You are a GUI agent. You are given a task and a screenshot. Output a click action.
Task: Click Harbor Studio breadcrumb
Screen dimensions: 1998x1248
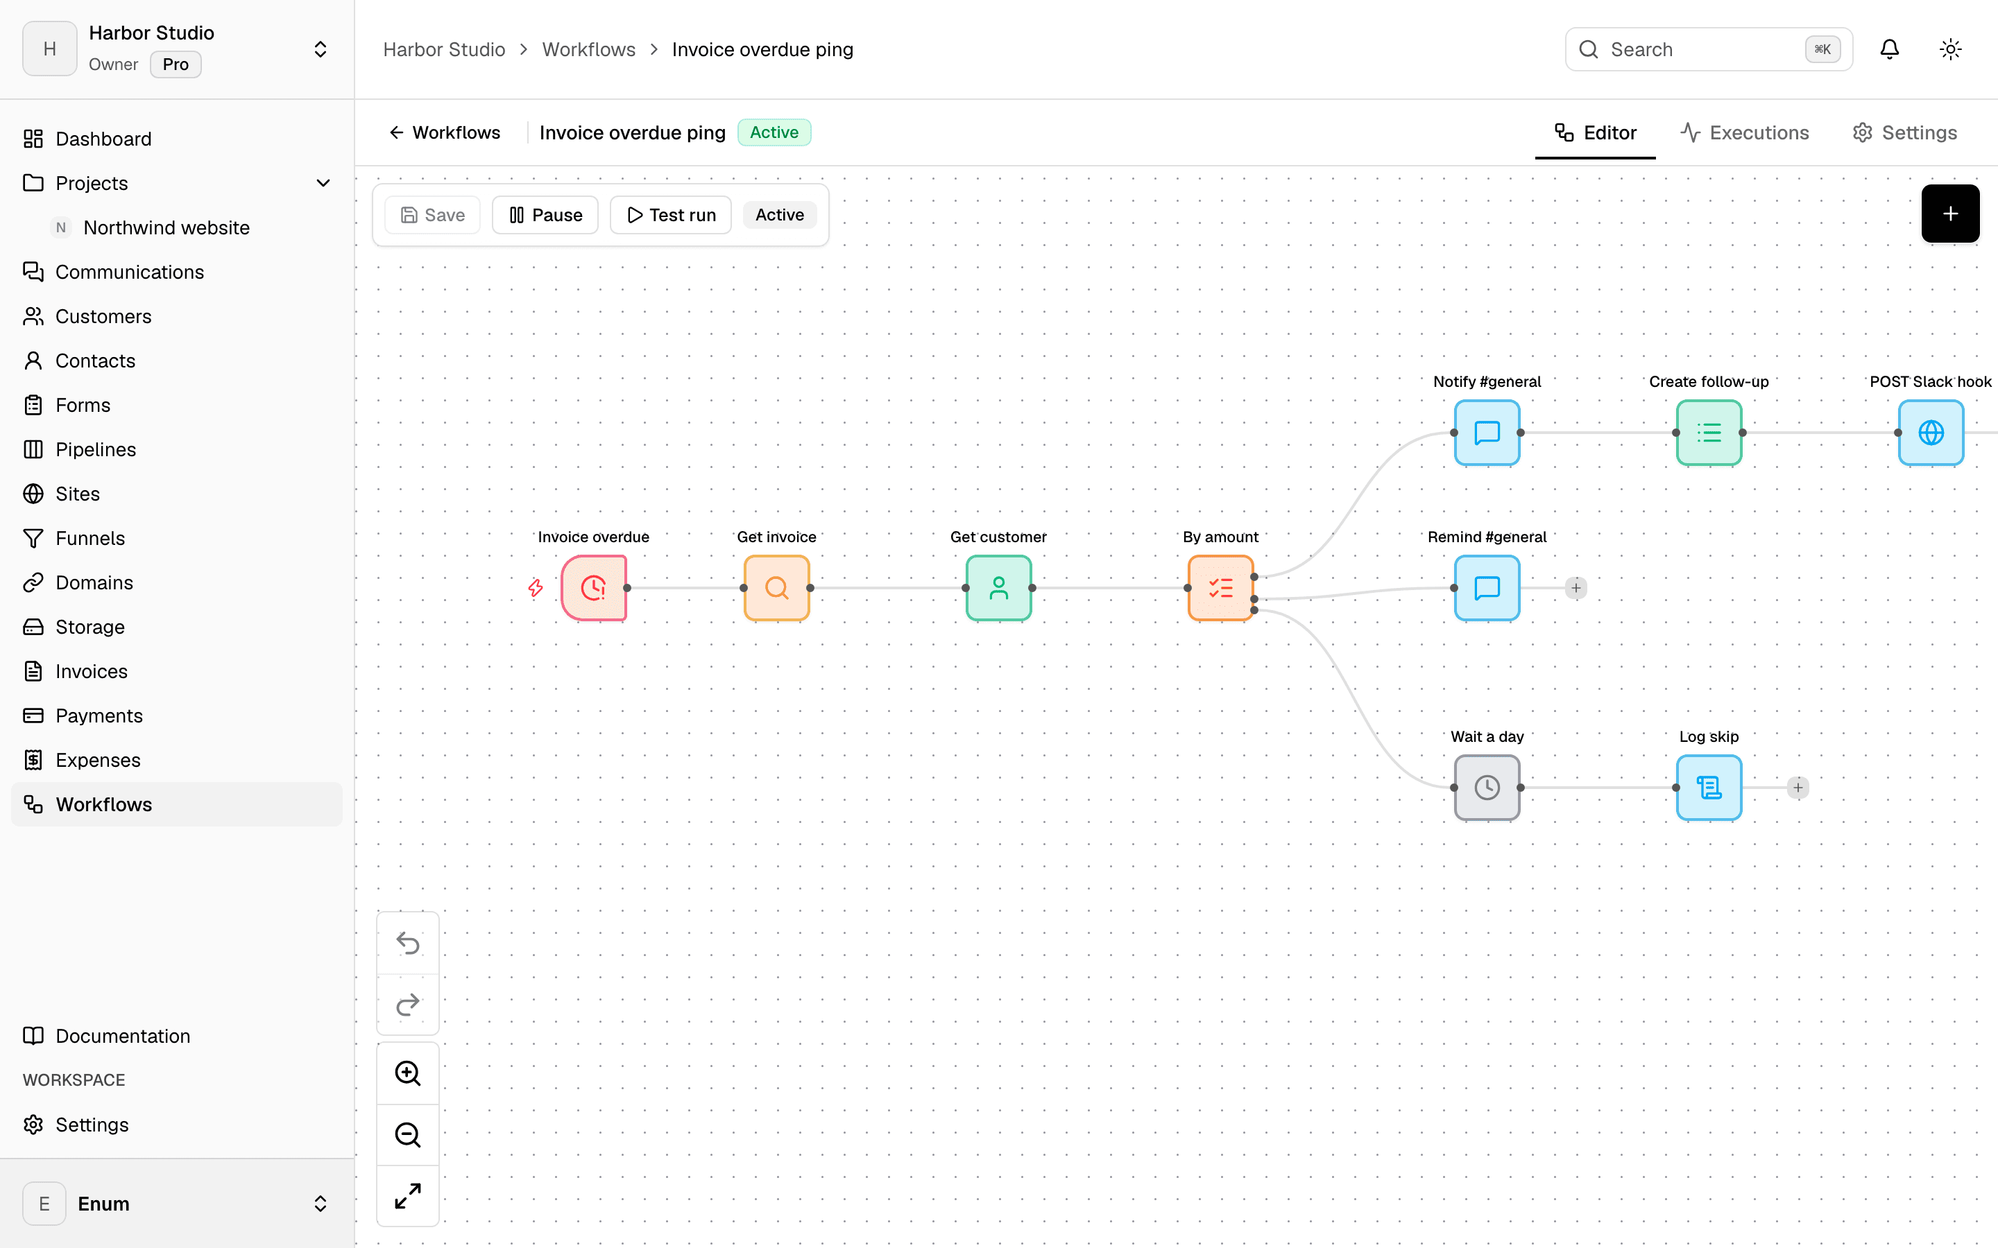pos(444,49)
